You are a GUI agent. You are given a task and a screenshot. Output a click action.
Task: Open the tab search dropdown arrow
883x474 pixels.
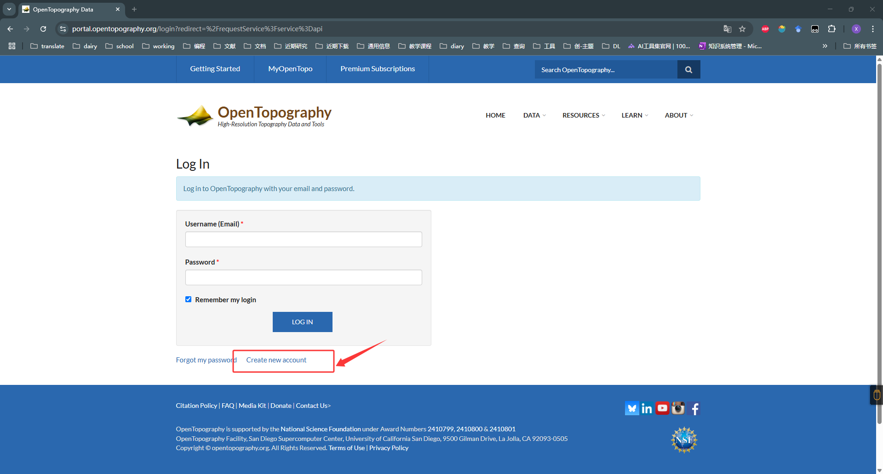click(9, 9)
